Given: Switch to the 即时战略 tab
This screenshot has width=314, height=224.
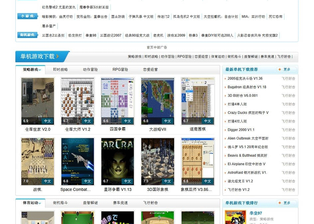Looking at the screenshot, I should click(x=60, y=69).
